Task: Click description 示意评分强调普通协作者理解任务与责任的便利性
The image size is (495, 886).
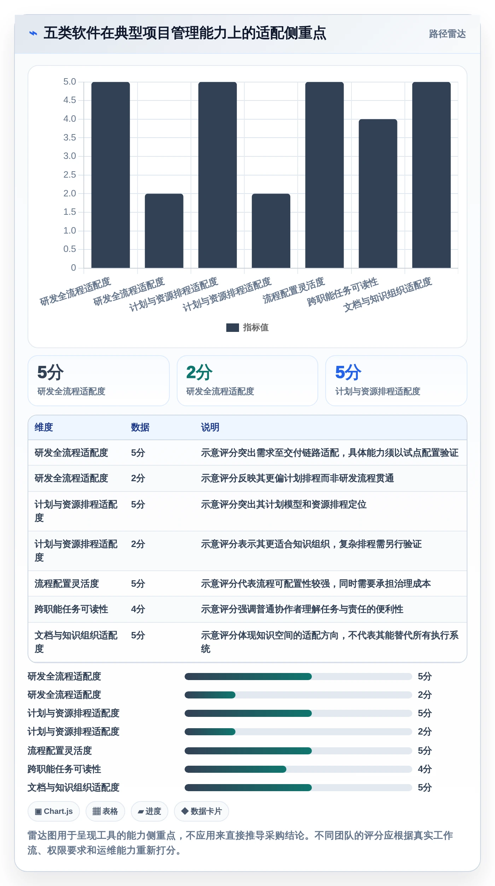Action: (x=302, y=609)
